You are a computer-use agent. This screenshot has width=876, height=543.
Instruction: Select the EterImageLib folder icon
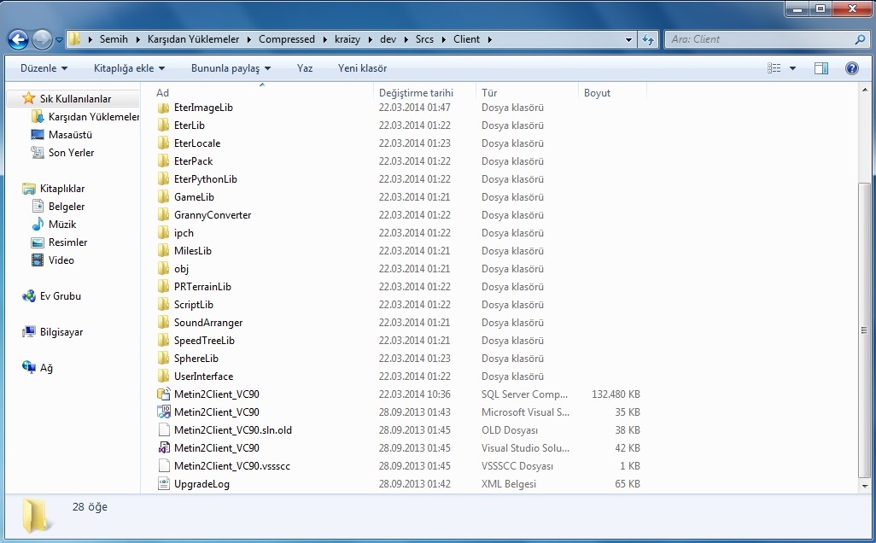click(x=163, y=108)
